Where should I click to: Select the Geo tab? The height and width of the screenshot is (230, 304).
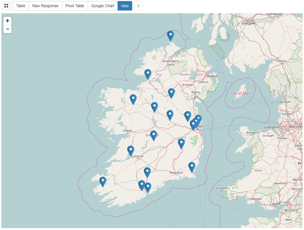(x=125, y=6)
